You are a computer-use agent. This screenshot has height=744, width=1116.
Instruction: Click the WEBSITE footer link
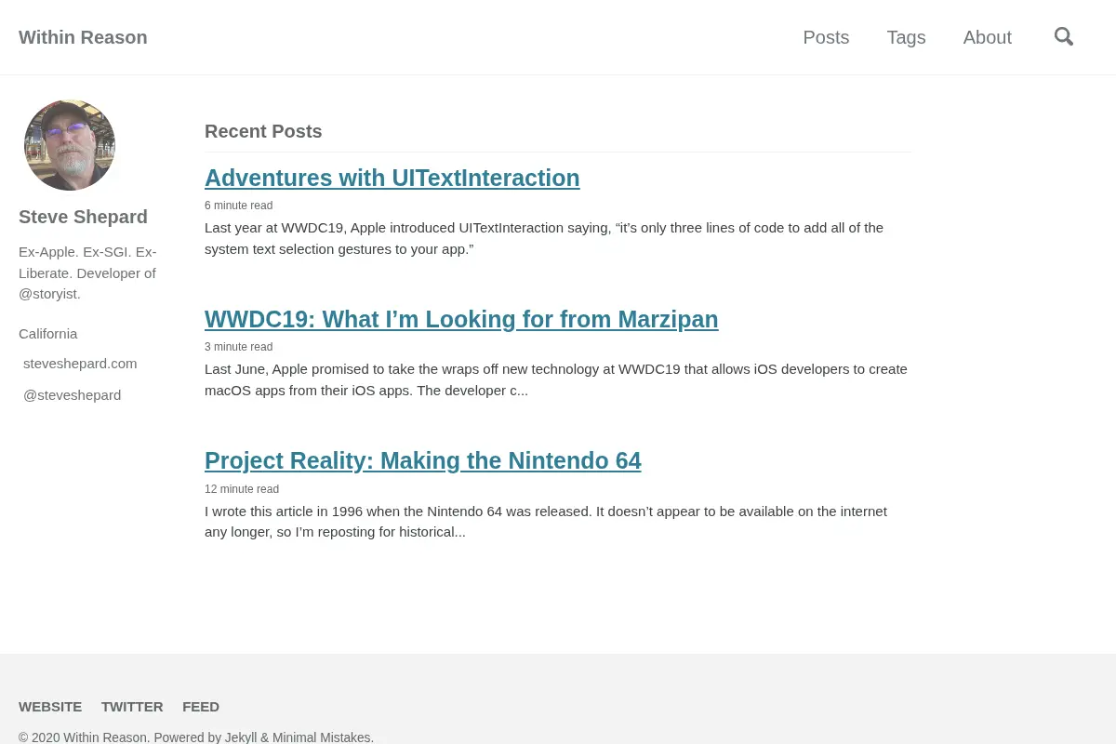[50, 707]
